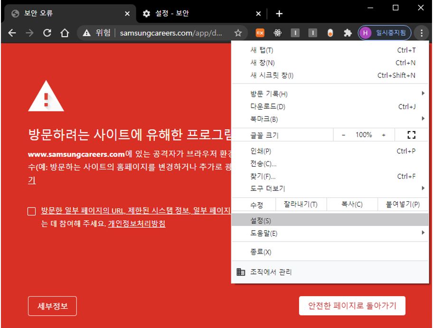
Task: Open 새 시크릿 창(I) incognito window
Action: point(330,75)
